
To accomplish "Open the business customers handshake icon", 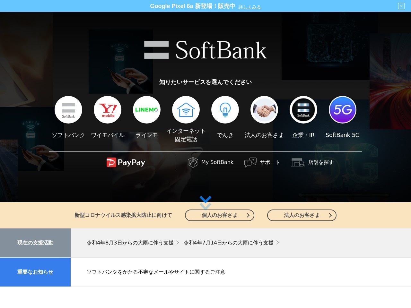I will click(x=264, y=110).
